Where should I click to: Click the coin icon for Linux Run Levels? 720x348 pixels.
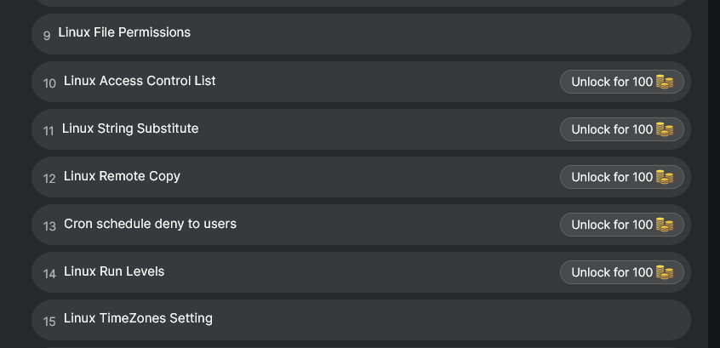pyautogui.click(x=665, y=272)
